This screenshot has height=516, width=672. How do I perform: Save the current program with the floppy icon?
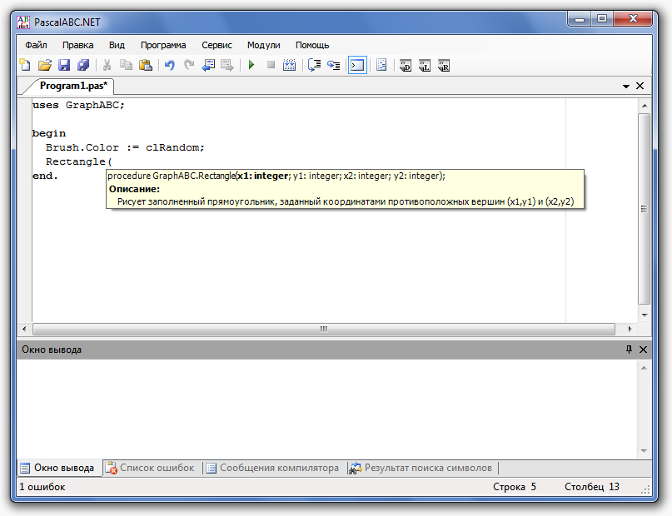pyautogui.click(x=64, y=65)
